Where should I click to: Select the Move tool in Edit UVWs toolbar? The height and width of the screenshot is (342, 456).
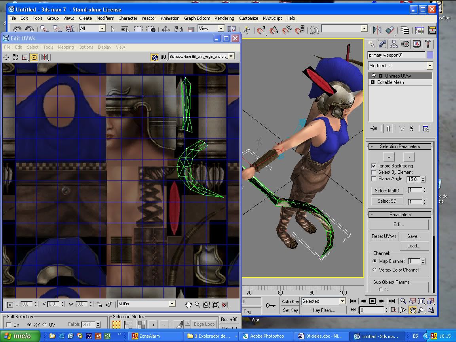[x=6, y=57]
